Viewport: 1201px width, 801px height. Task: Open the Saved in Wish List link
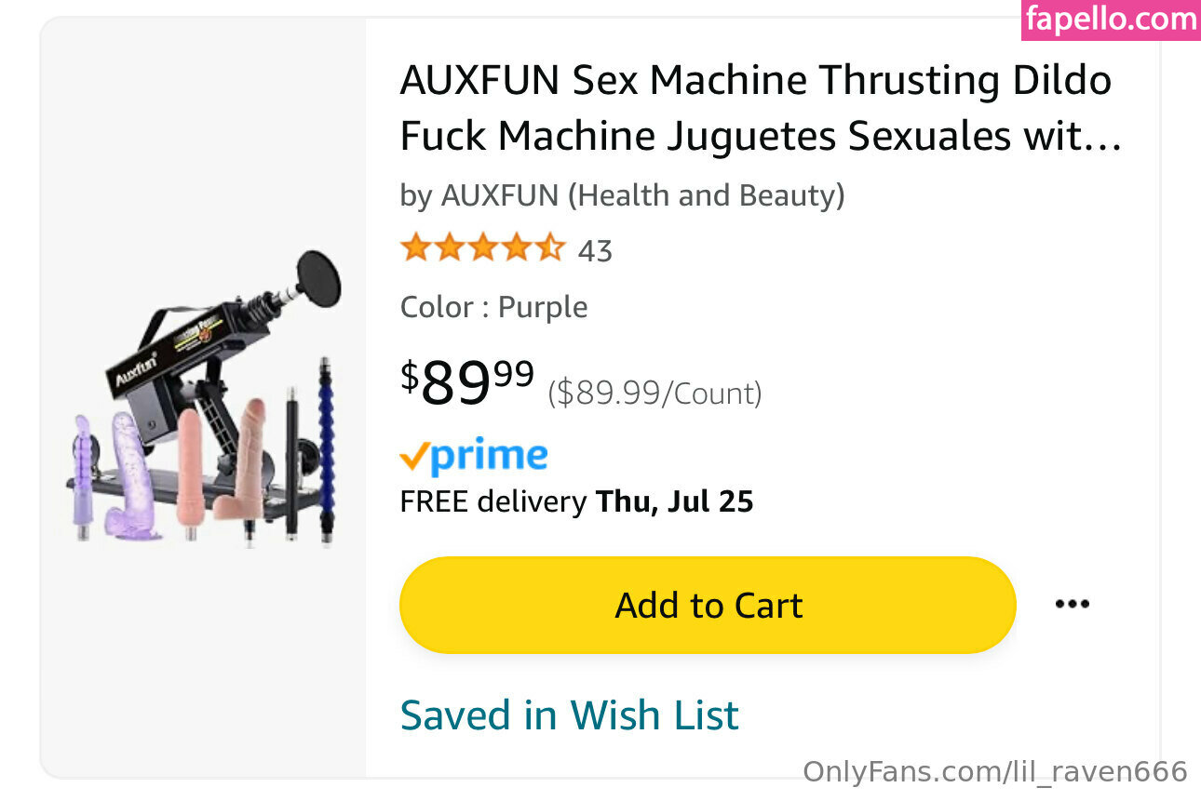pos(569,715)
